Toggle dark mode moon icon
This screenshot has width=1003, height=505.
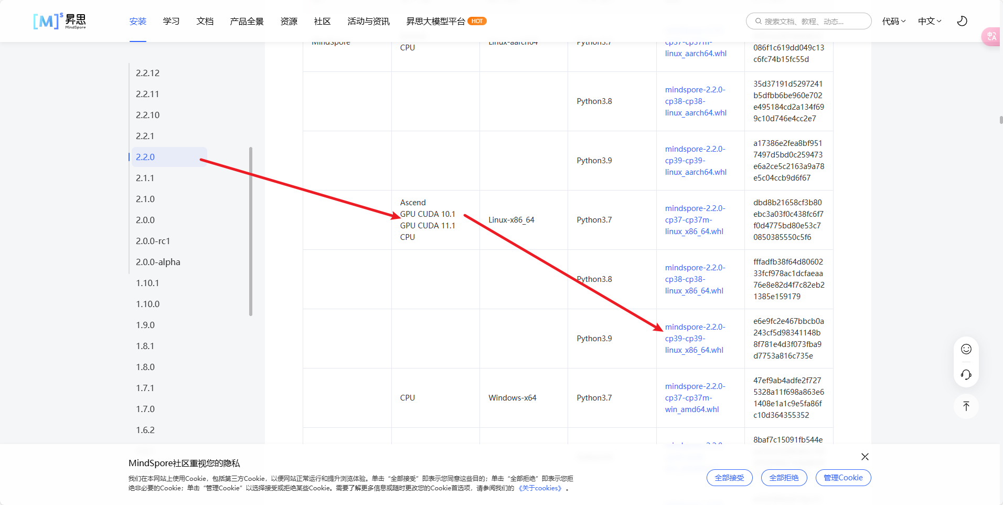pos(962,21)
